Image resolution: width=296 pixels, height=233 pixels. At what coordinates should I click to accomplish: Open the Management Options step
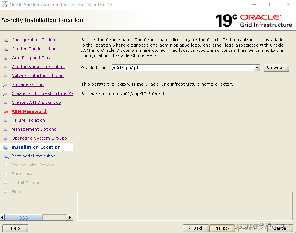pos(34,129)
